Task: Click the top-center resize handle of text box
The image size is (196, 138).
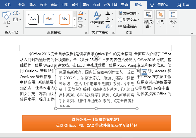Action: 96,68
